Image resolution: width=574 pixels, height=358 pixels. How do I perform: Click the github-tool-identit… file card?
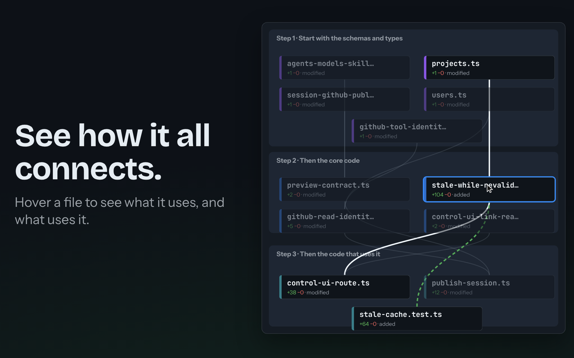click(417, 131)
